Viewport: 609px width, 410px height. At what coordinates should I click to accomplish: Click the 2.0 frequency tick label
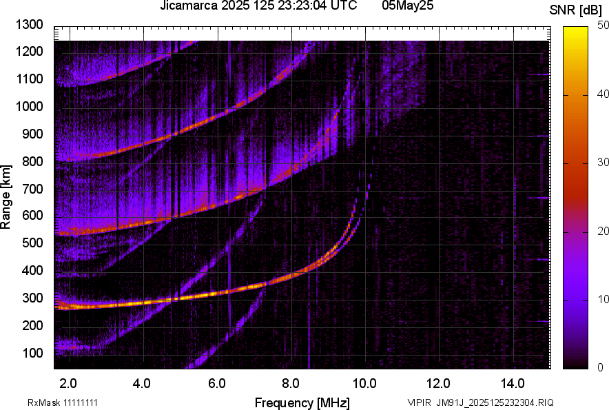point(68,384)
